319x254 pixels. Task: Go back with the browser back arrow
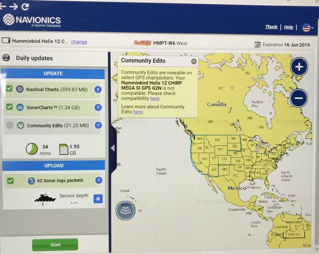coord(3,6)
